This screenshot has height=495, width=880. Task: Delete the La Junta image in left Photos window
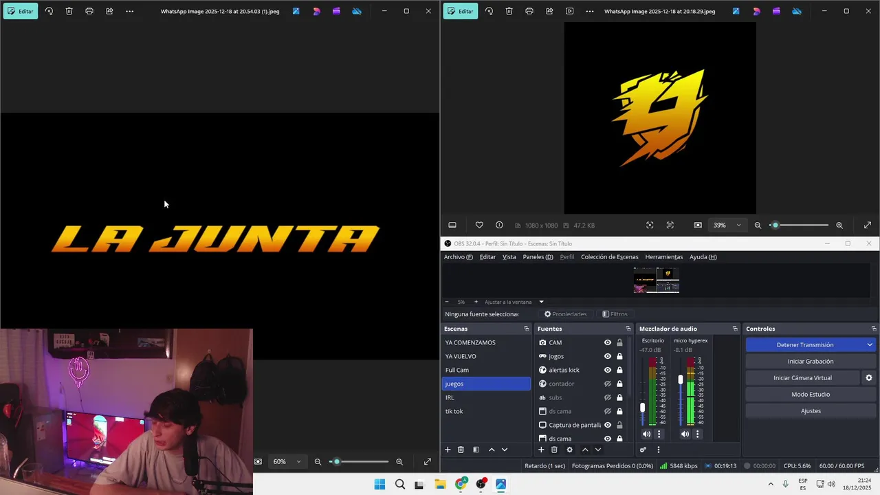(x=69, y=11)
